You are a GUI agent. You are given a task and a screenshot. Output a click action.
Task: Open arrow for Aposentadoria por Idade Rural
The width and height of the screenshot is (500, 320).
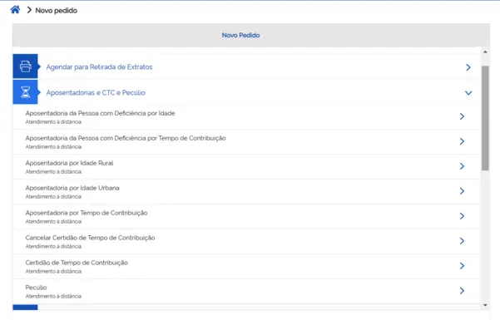(462, 166)
